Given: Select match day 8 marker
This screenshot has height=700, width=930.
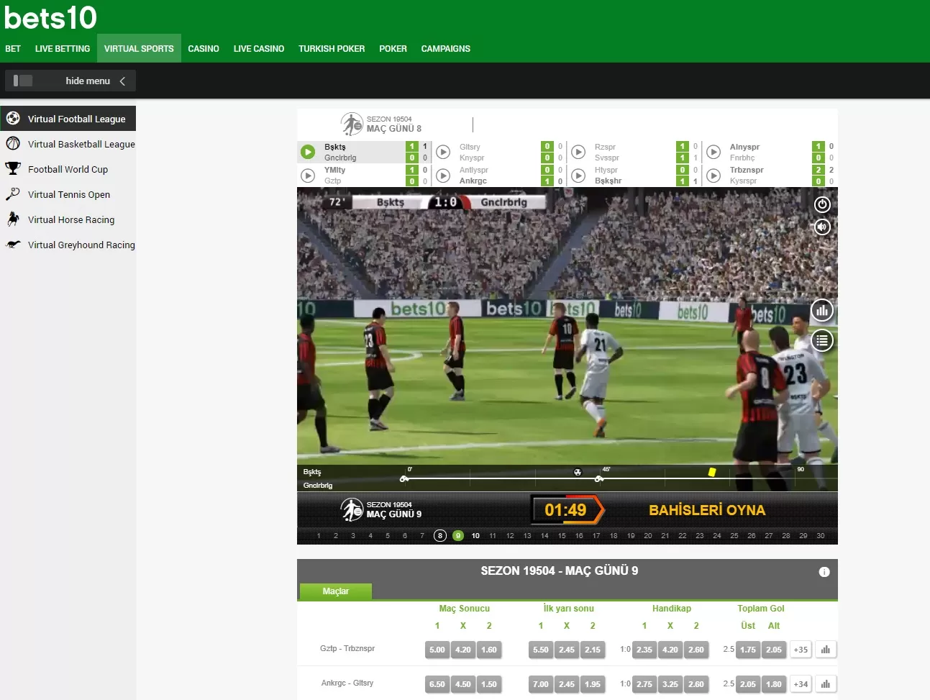Looking at the screenshot, I should point(440,535).
